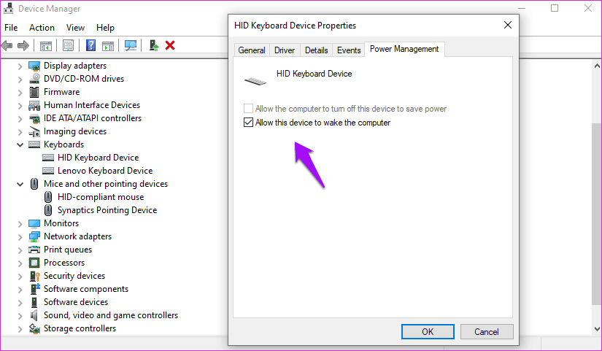Select Lenovo Keyboard Device in tree
The height and width of the screenshot is (351, 602).
[105, 171]
